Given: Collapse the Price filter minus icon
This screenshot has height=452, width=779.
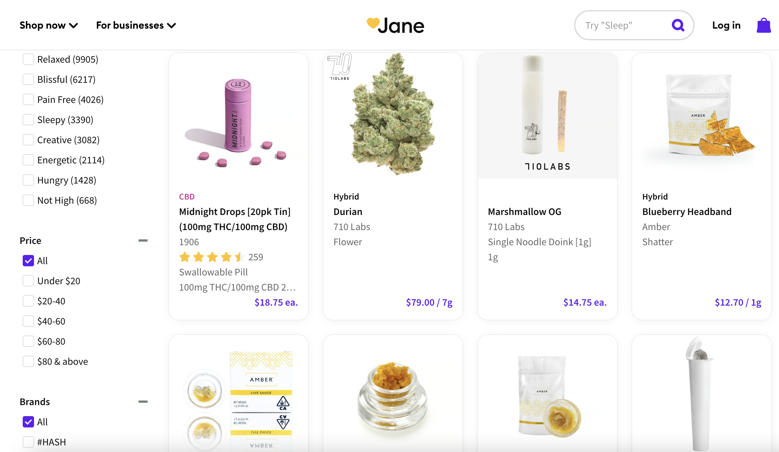Looking at the screenshot, I should pos(143,240).
